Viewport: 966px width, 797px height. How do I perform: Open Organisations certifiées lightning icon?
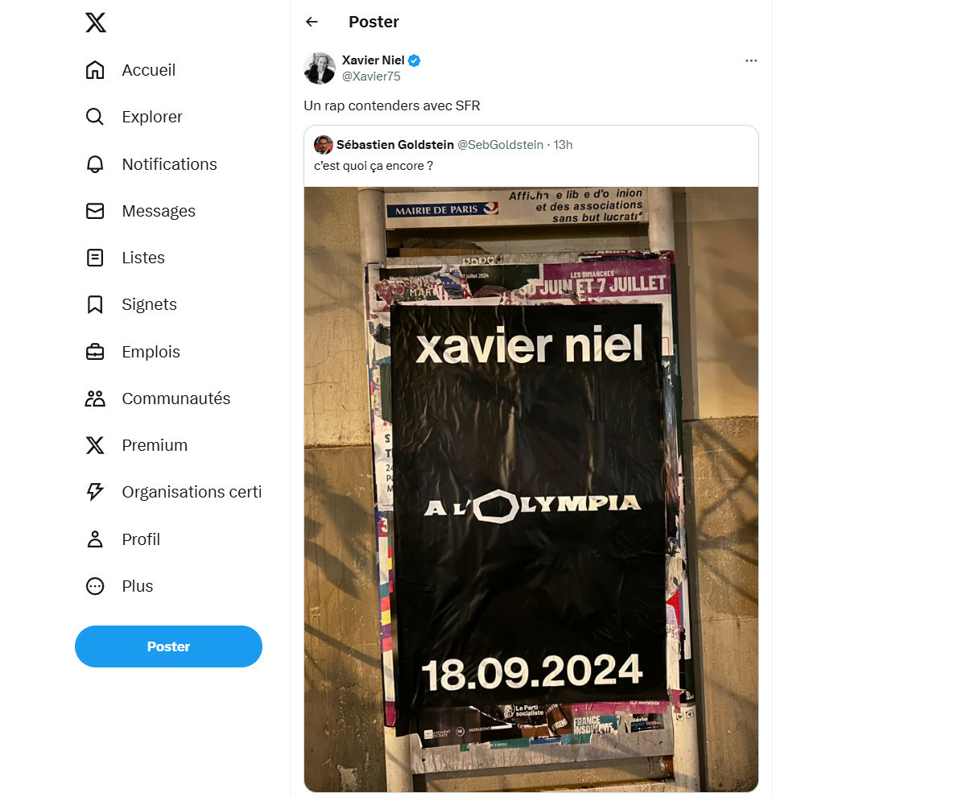[95, 492]
